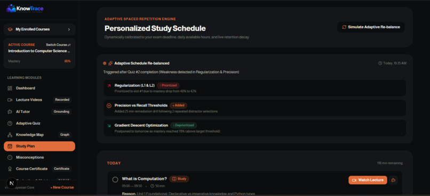Open My Enrolled Courses
This screenshot has height=196, width=430.
coord(39,29)
